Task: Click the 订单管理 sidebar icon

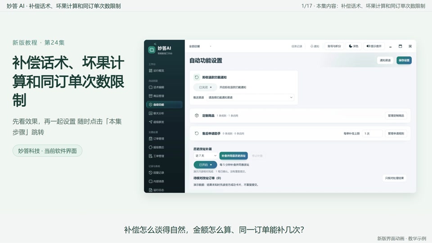Action: (150, 139)
